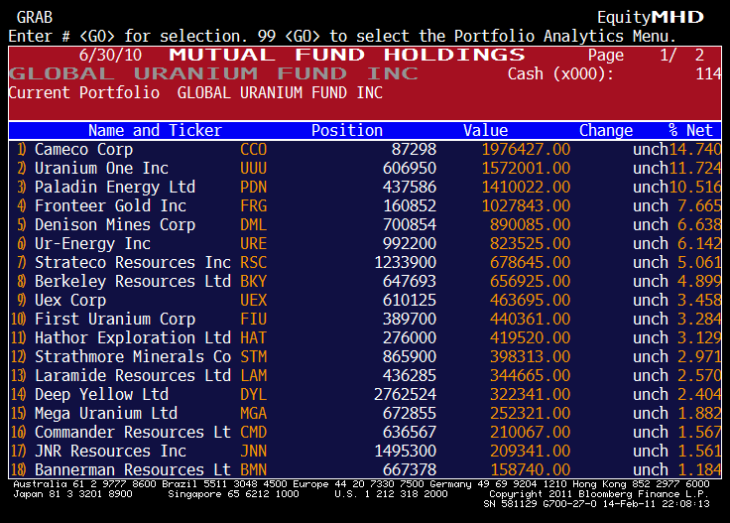Select Uranium One Inc in the list
This screenshot has height=523, width=730.
pos(365,168)
